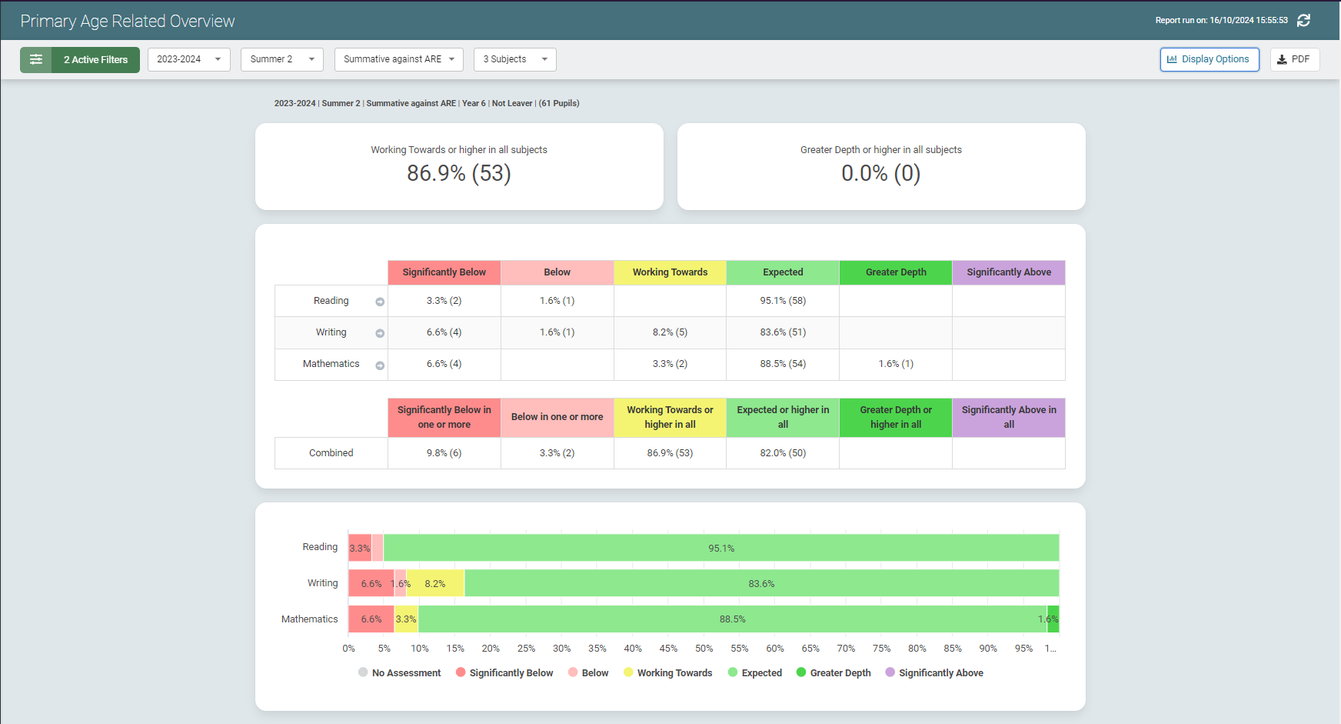The image size is (1341, 724).
Task: Toggle No Assessment series in chart legend
Action: (x=399, y=672)
